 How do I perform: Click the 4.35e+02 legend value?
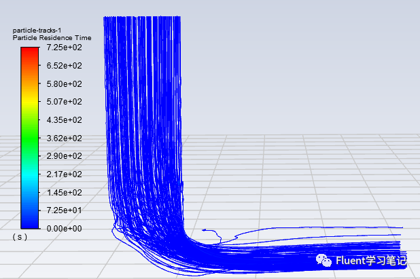point(65,120)
